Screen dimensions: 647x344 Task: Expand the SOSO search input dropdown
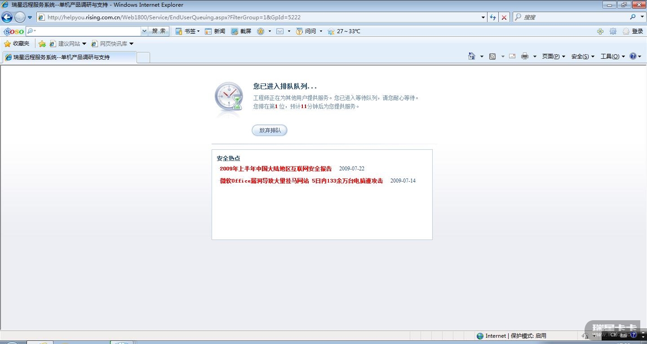coord(144,31)
